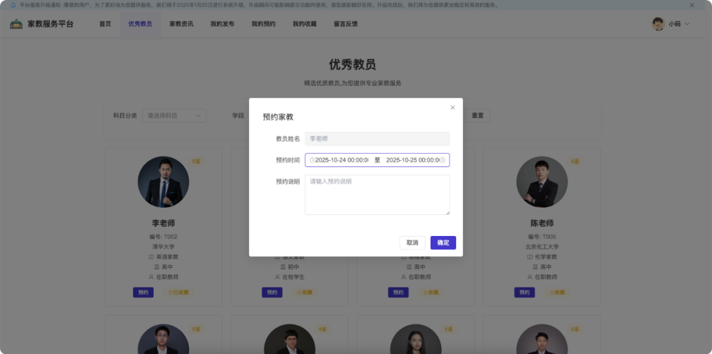Click the end time 2025-10-25 00:00:00 field
This screenshot has width=712, height=354.
[x=412, y=160]
